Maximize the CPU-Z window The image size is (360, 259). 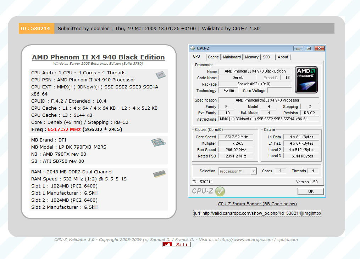pos(309,48)
